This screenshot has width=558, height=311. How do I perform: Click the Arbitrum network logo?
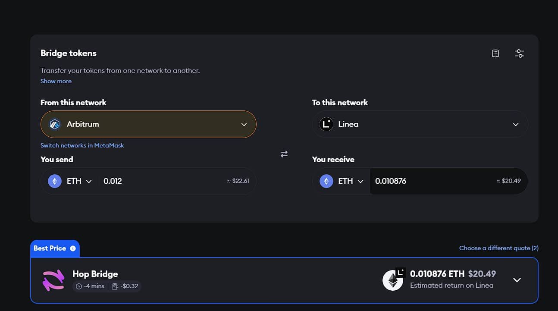point(55,124)
